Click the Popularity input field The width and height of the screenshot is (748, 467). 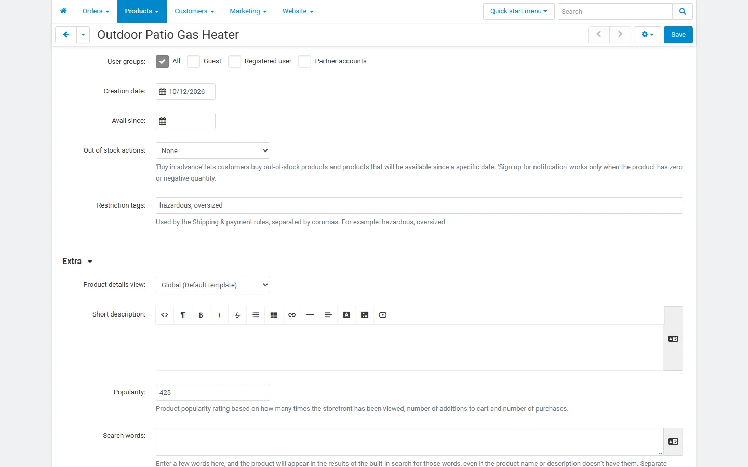[213, 392]
